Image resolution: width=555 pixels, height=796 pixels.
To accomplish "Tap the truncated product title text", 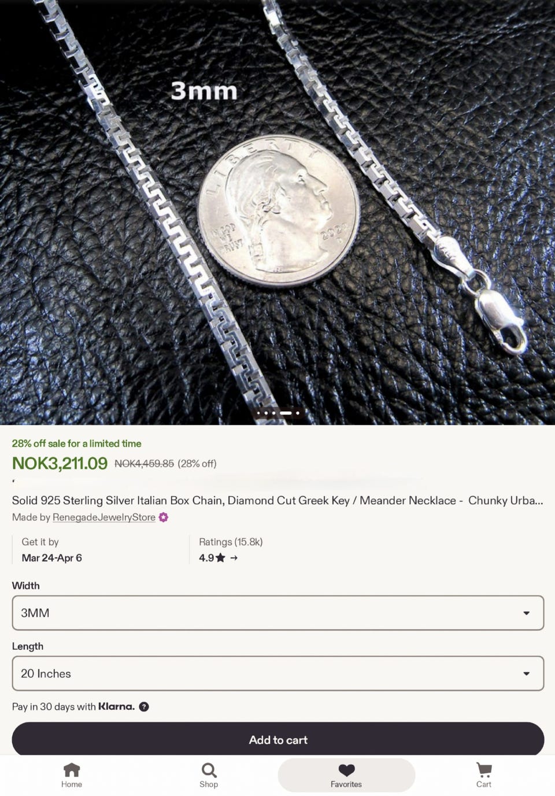I will pos(277,501).
